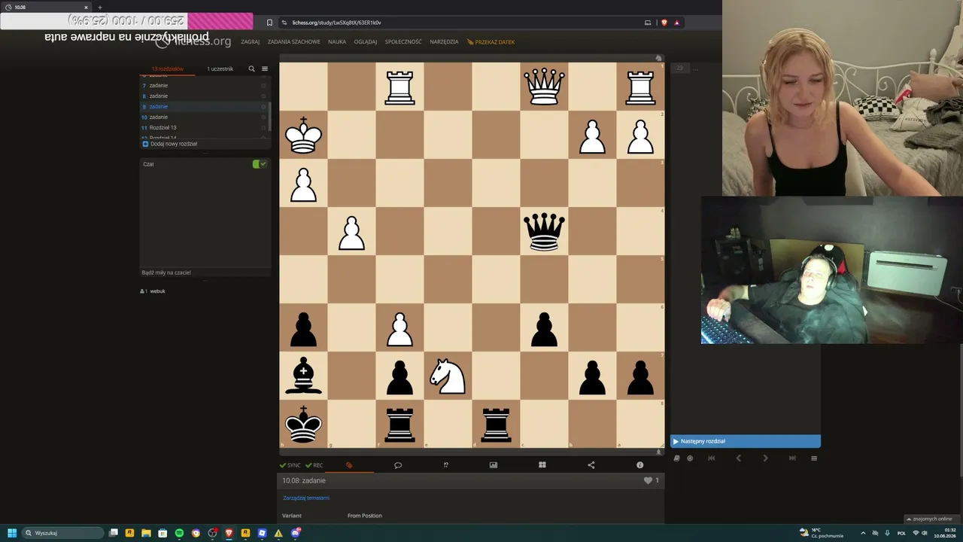Click the browser address bar URL
This screenshot has width=963, height=542.
336,23
